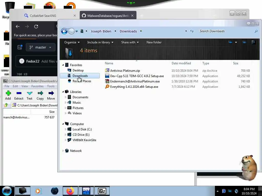Focus the Search Downloads field
The width and height of the screenshot is (262, 196).
pyautogui.click(x=226, y=31)
